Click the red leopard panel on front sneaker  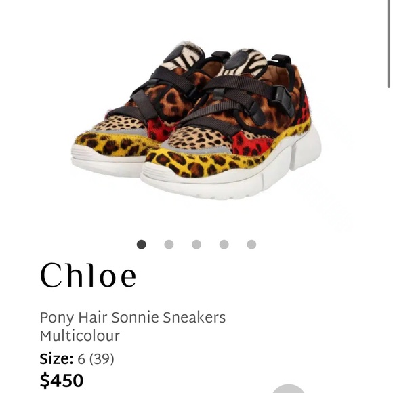pos(248,145)
